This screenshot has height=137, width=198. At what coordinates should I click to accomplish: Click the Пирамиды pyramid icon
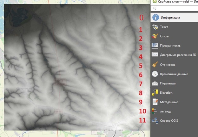(x=155, y=83)
